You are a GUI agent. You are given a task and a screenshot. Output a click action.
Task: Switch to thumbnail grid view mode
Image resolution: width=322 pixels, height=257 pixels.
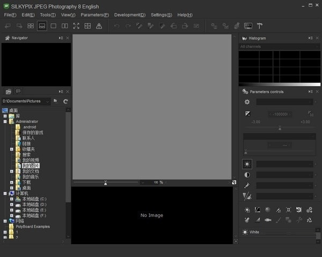[x=31, y=26]
